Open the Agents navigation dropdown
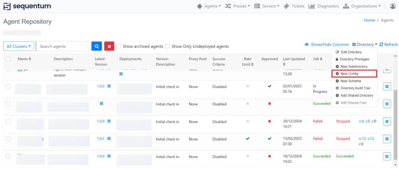The image size is (399, 170). pos(209,6)
